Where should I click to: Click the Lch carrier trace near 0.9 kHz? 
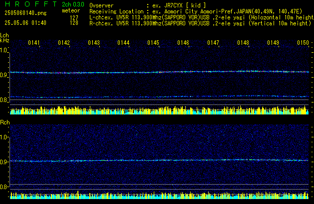[x=159, y=72]
